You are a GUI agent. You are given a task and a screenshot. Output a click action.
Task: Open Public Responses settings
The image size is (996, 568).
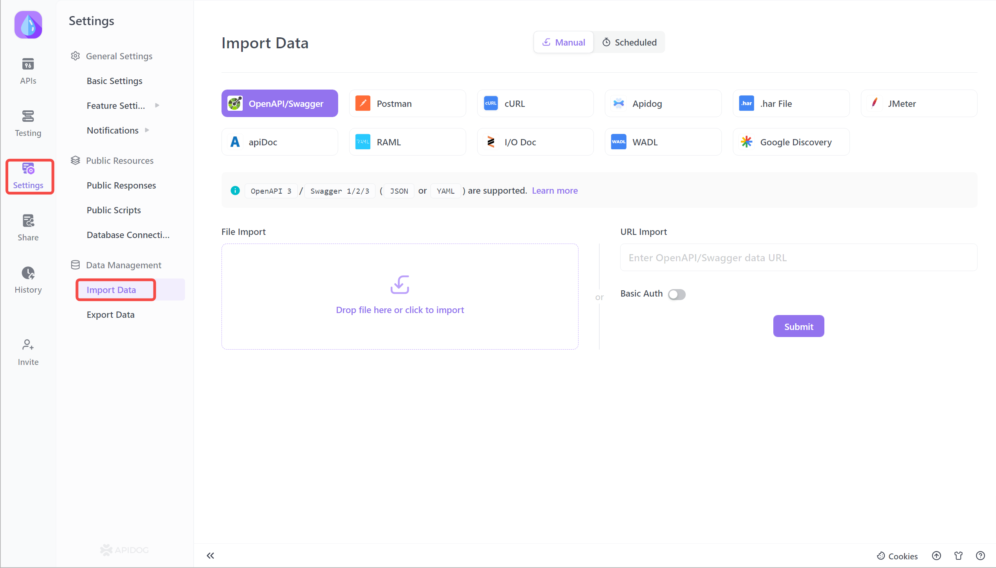click(x=121, y=185)
